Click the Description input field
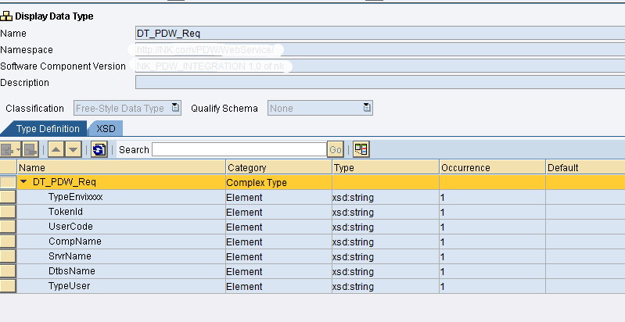 379,83
